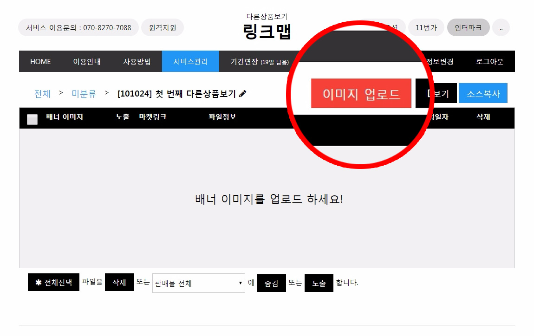
Task: Follow the 전체 breadcrumb link
Action: click(42, 94)
